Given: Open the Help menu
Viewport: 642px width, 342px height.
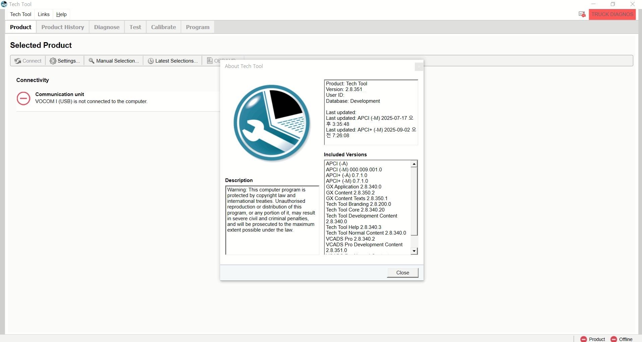Looking at the screenshot, I should click(61, 14).
